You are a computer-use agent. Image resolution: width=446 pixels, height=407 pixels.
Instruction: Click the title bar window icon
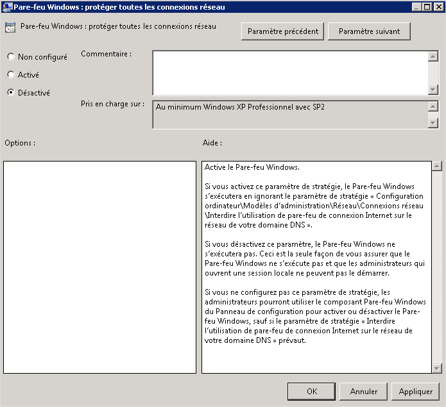pyautogui.click(x=7, y=7)
